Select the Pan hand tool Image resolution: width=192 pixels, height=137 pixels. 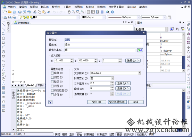click(69, 12)
